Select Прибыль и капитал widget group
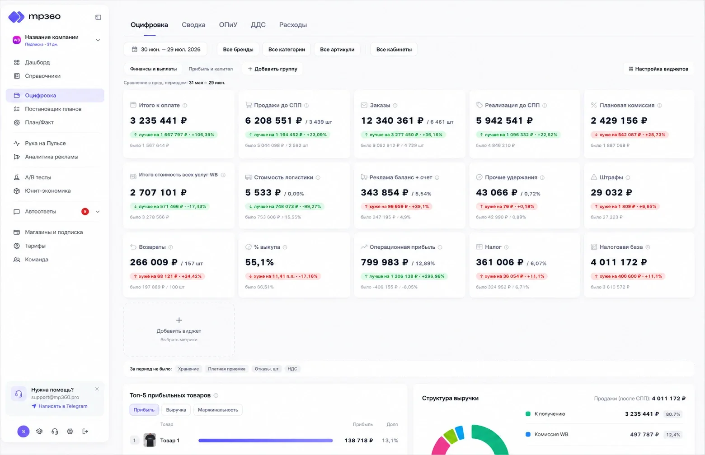Image resolution: width=705 pixels, height=455 pixels. pos(211,69)
